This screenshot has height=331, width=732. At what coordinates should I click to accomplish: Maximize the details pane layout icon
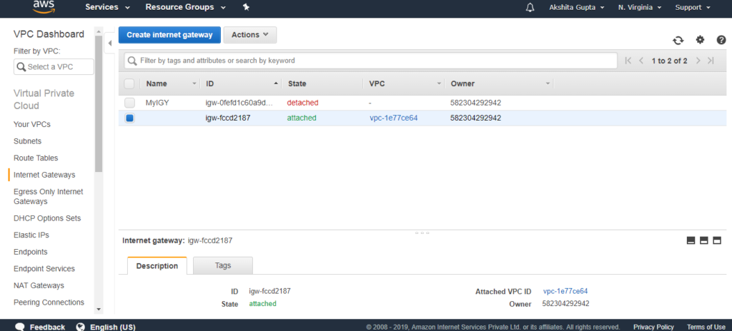coord(717,240)
